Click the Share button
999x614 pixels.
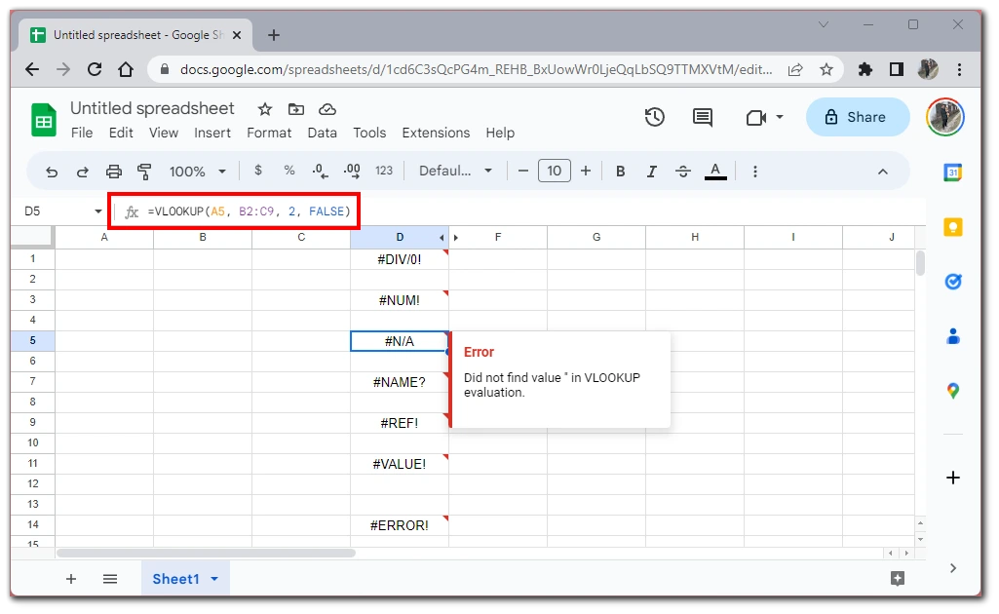[857, 117]
